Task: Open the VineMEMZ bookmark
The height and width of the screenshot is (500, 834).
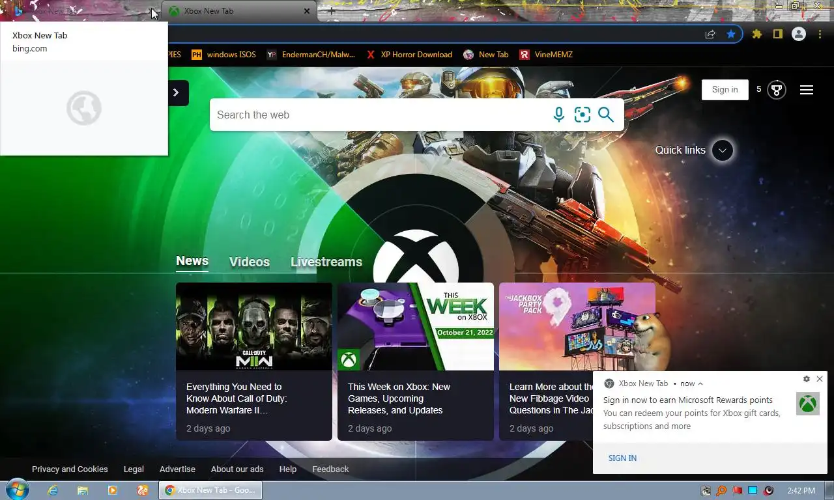Action: tap(546, 55)
